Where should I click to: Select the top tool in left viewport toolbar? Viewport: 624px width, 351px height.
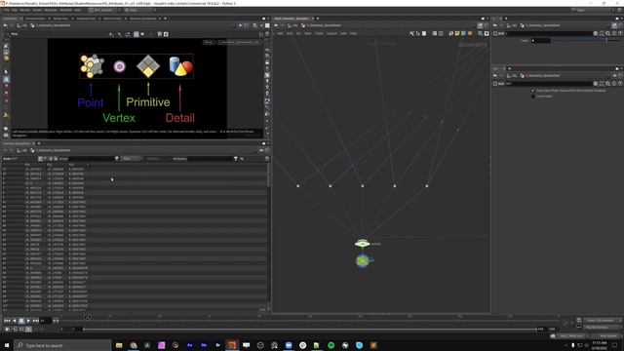point(6,46)
